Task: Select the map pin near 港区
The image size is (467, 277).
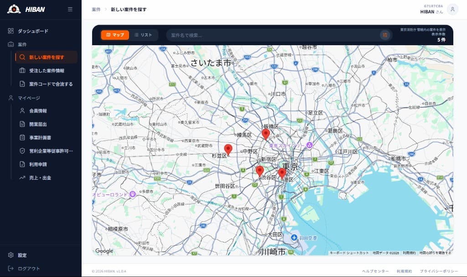Action: [282, 173]
